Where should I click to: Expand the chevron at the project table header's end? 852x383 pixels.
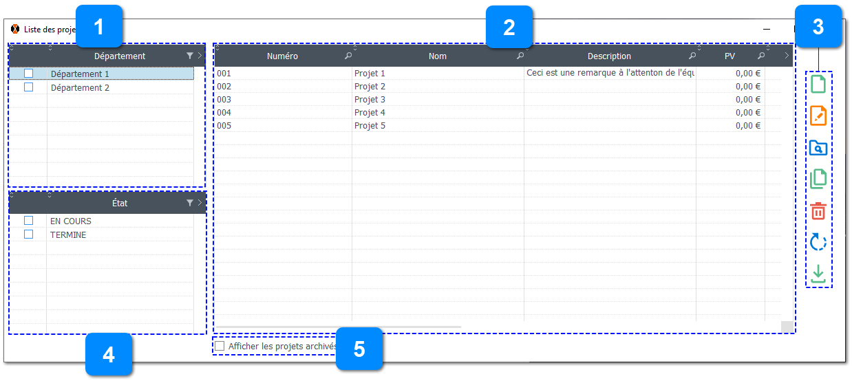(x=787, y=56)
